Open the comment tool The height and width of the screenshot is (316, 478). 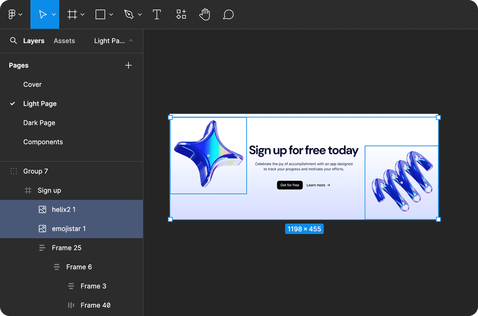coord(228,14)
